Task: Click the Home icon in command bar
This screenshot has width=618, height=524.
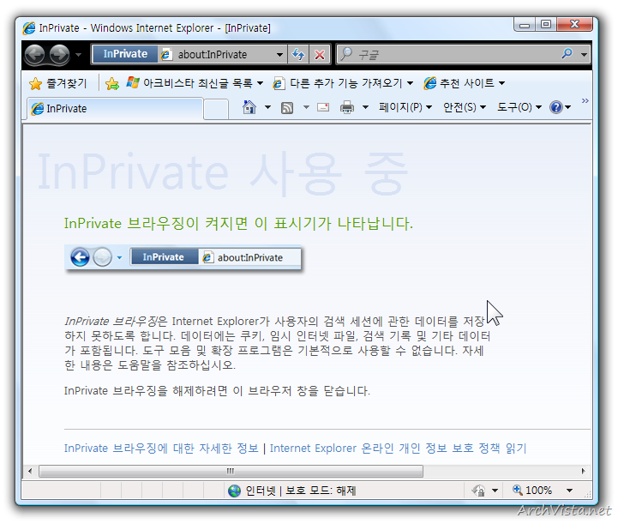Action: [249, 107]
